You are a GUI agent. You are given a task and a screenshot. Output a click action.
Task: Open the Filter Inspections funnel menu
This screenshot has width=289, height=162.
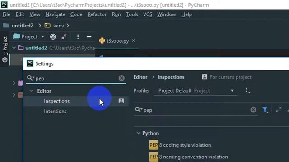pyautogui.click(x=265, y=110)
